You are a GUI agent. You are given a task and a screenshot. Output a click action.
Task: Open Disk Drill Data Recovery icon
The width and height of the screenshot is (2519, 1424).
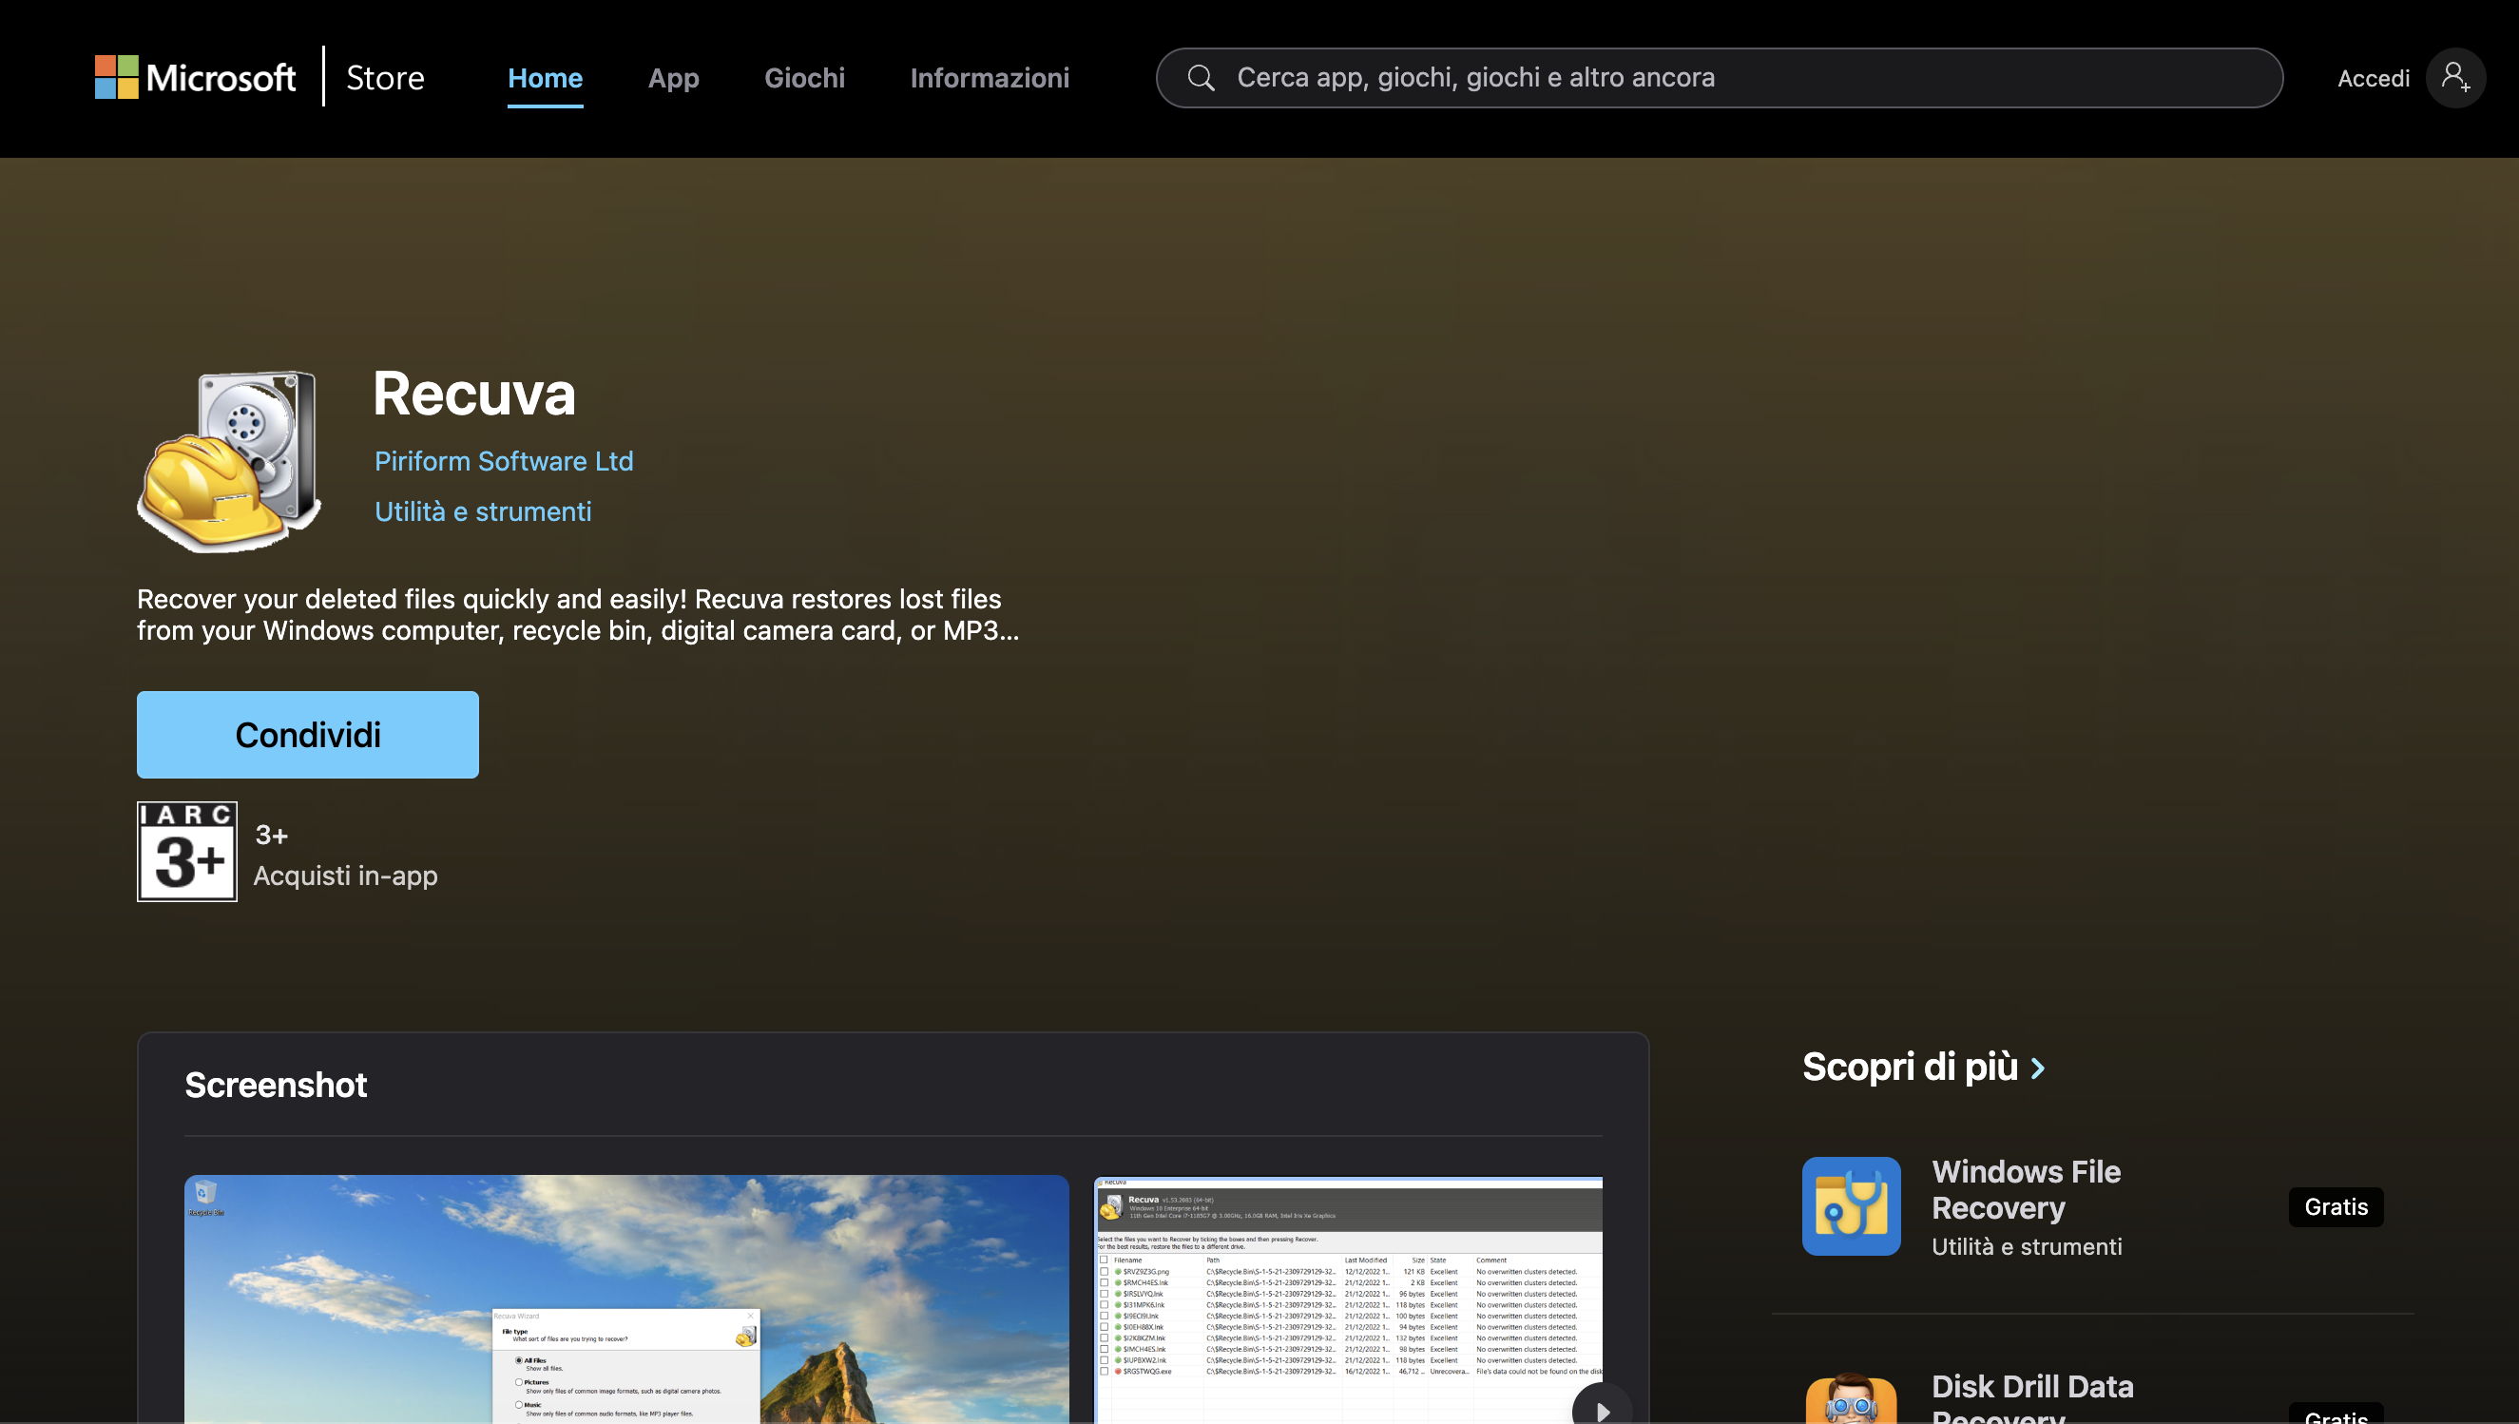(1851, 1400)
